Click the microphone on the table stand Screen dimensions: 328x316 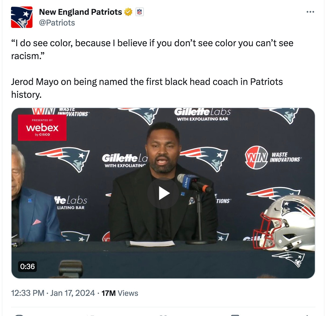(194, 182)
